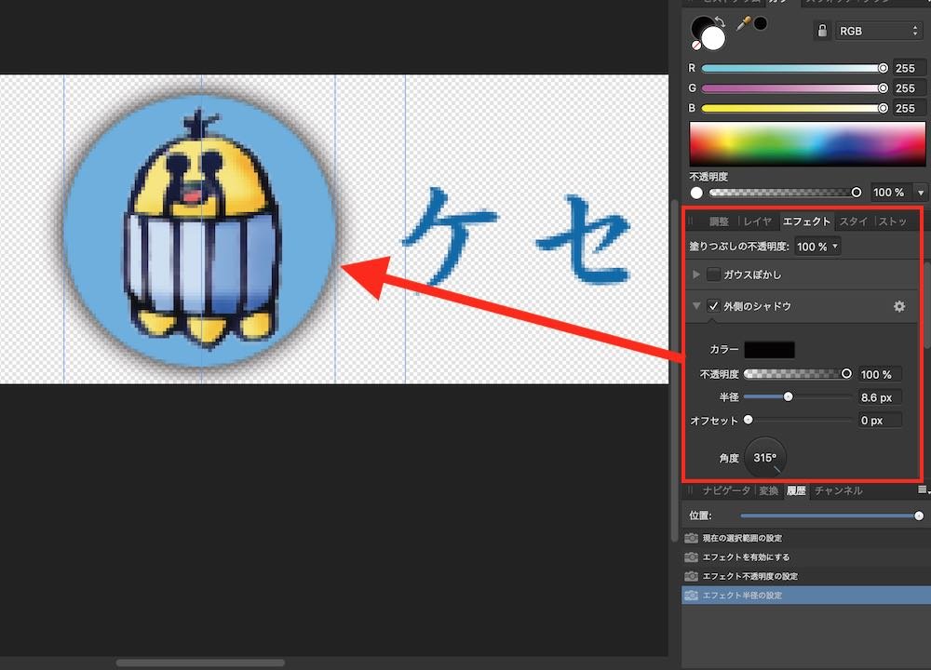Expand the ガウスぼかし section triangle
931x670 pixels.
[695, 275]
